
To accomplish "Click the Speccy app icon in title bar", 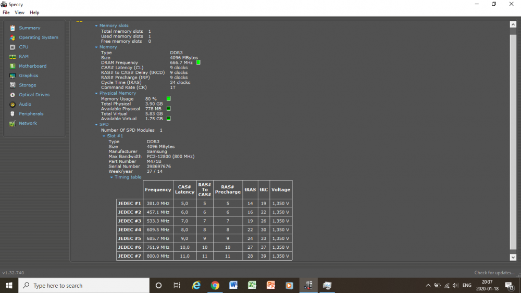I will pos(4,4).
